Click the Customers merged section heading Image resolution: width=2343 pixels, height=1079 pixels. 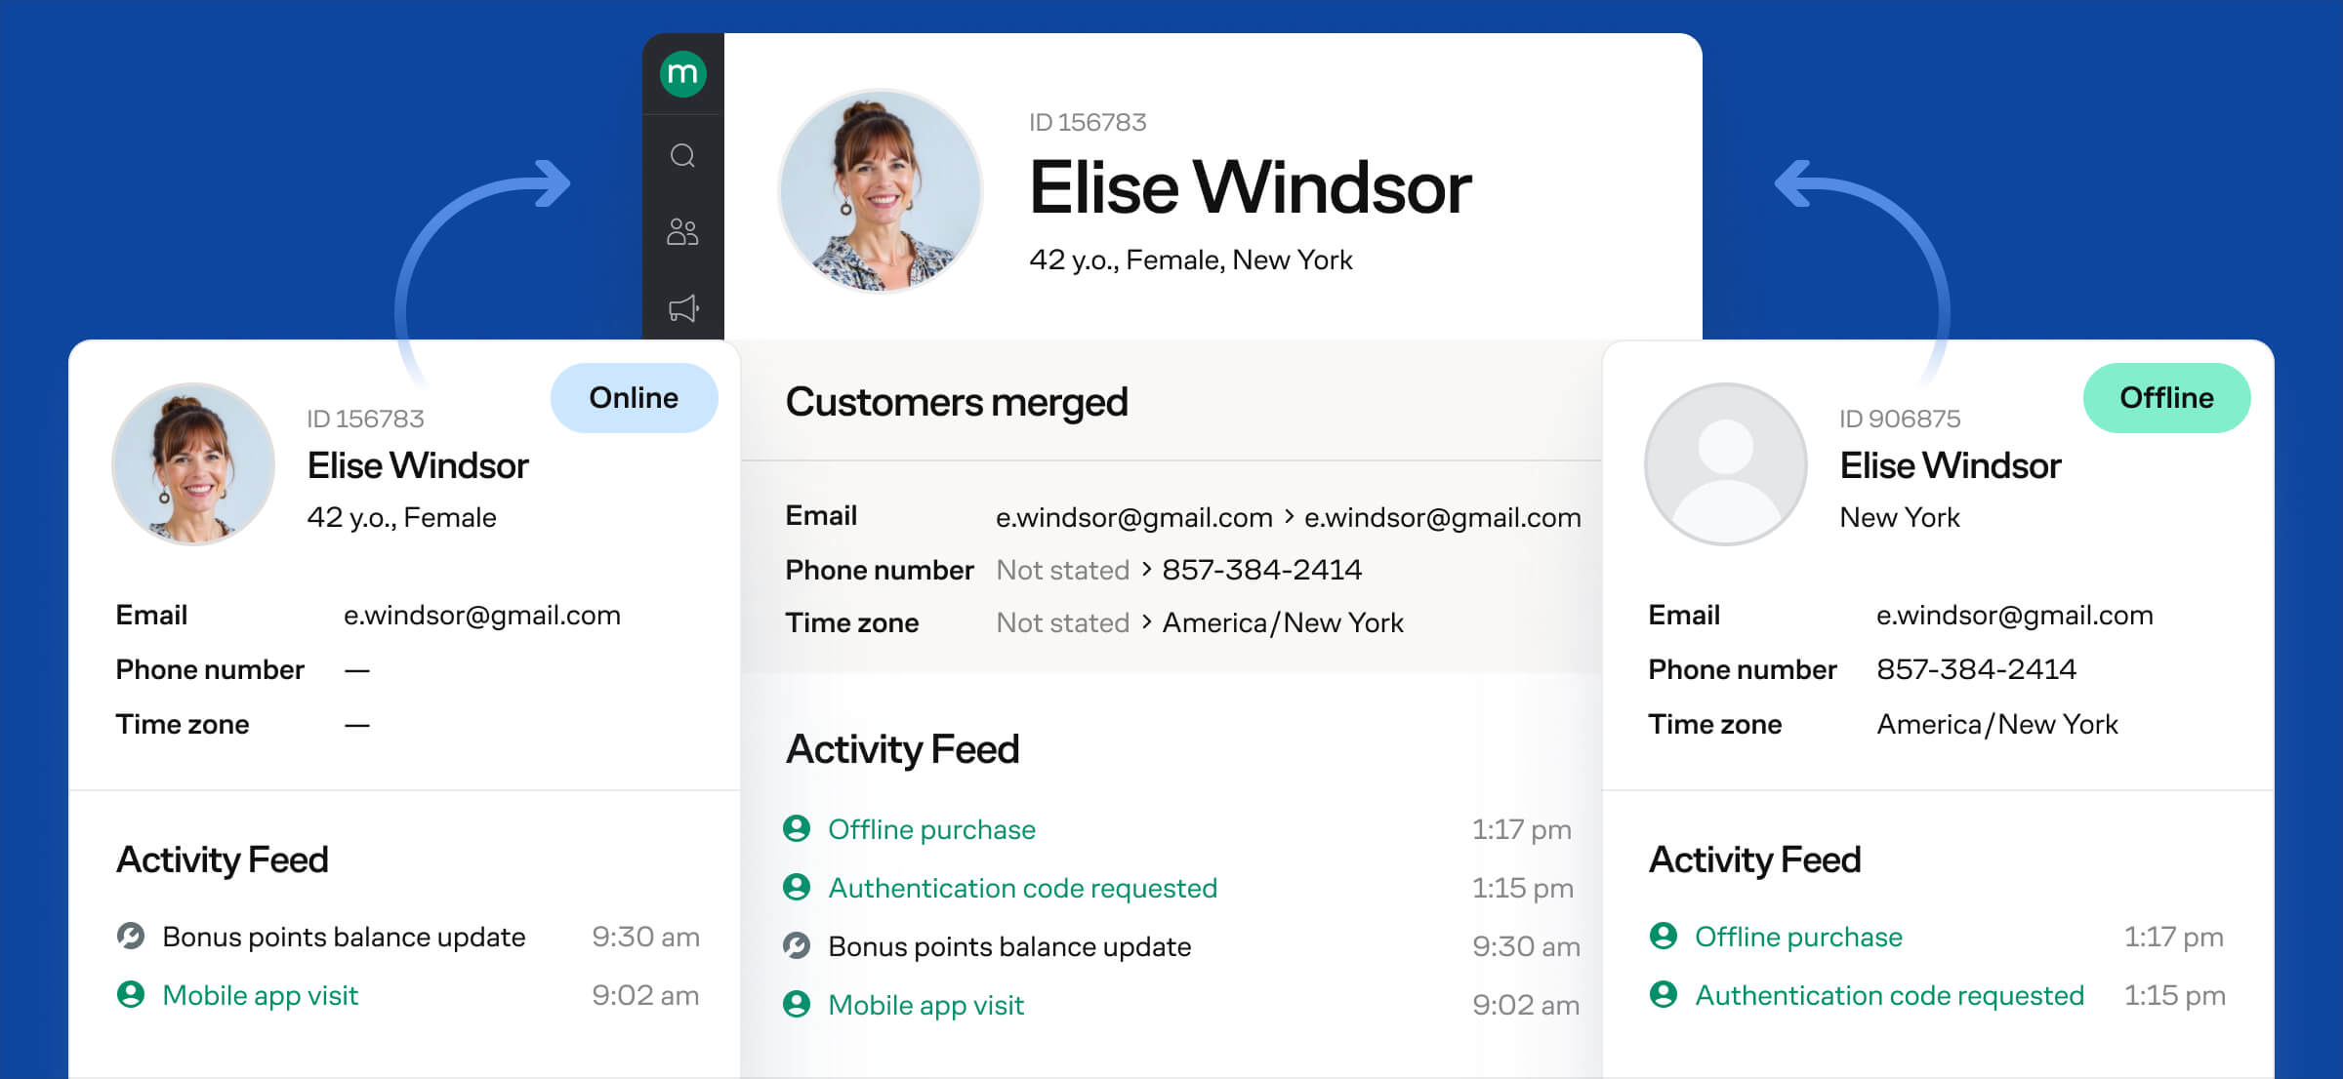pos(957,402)
